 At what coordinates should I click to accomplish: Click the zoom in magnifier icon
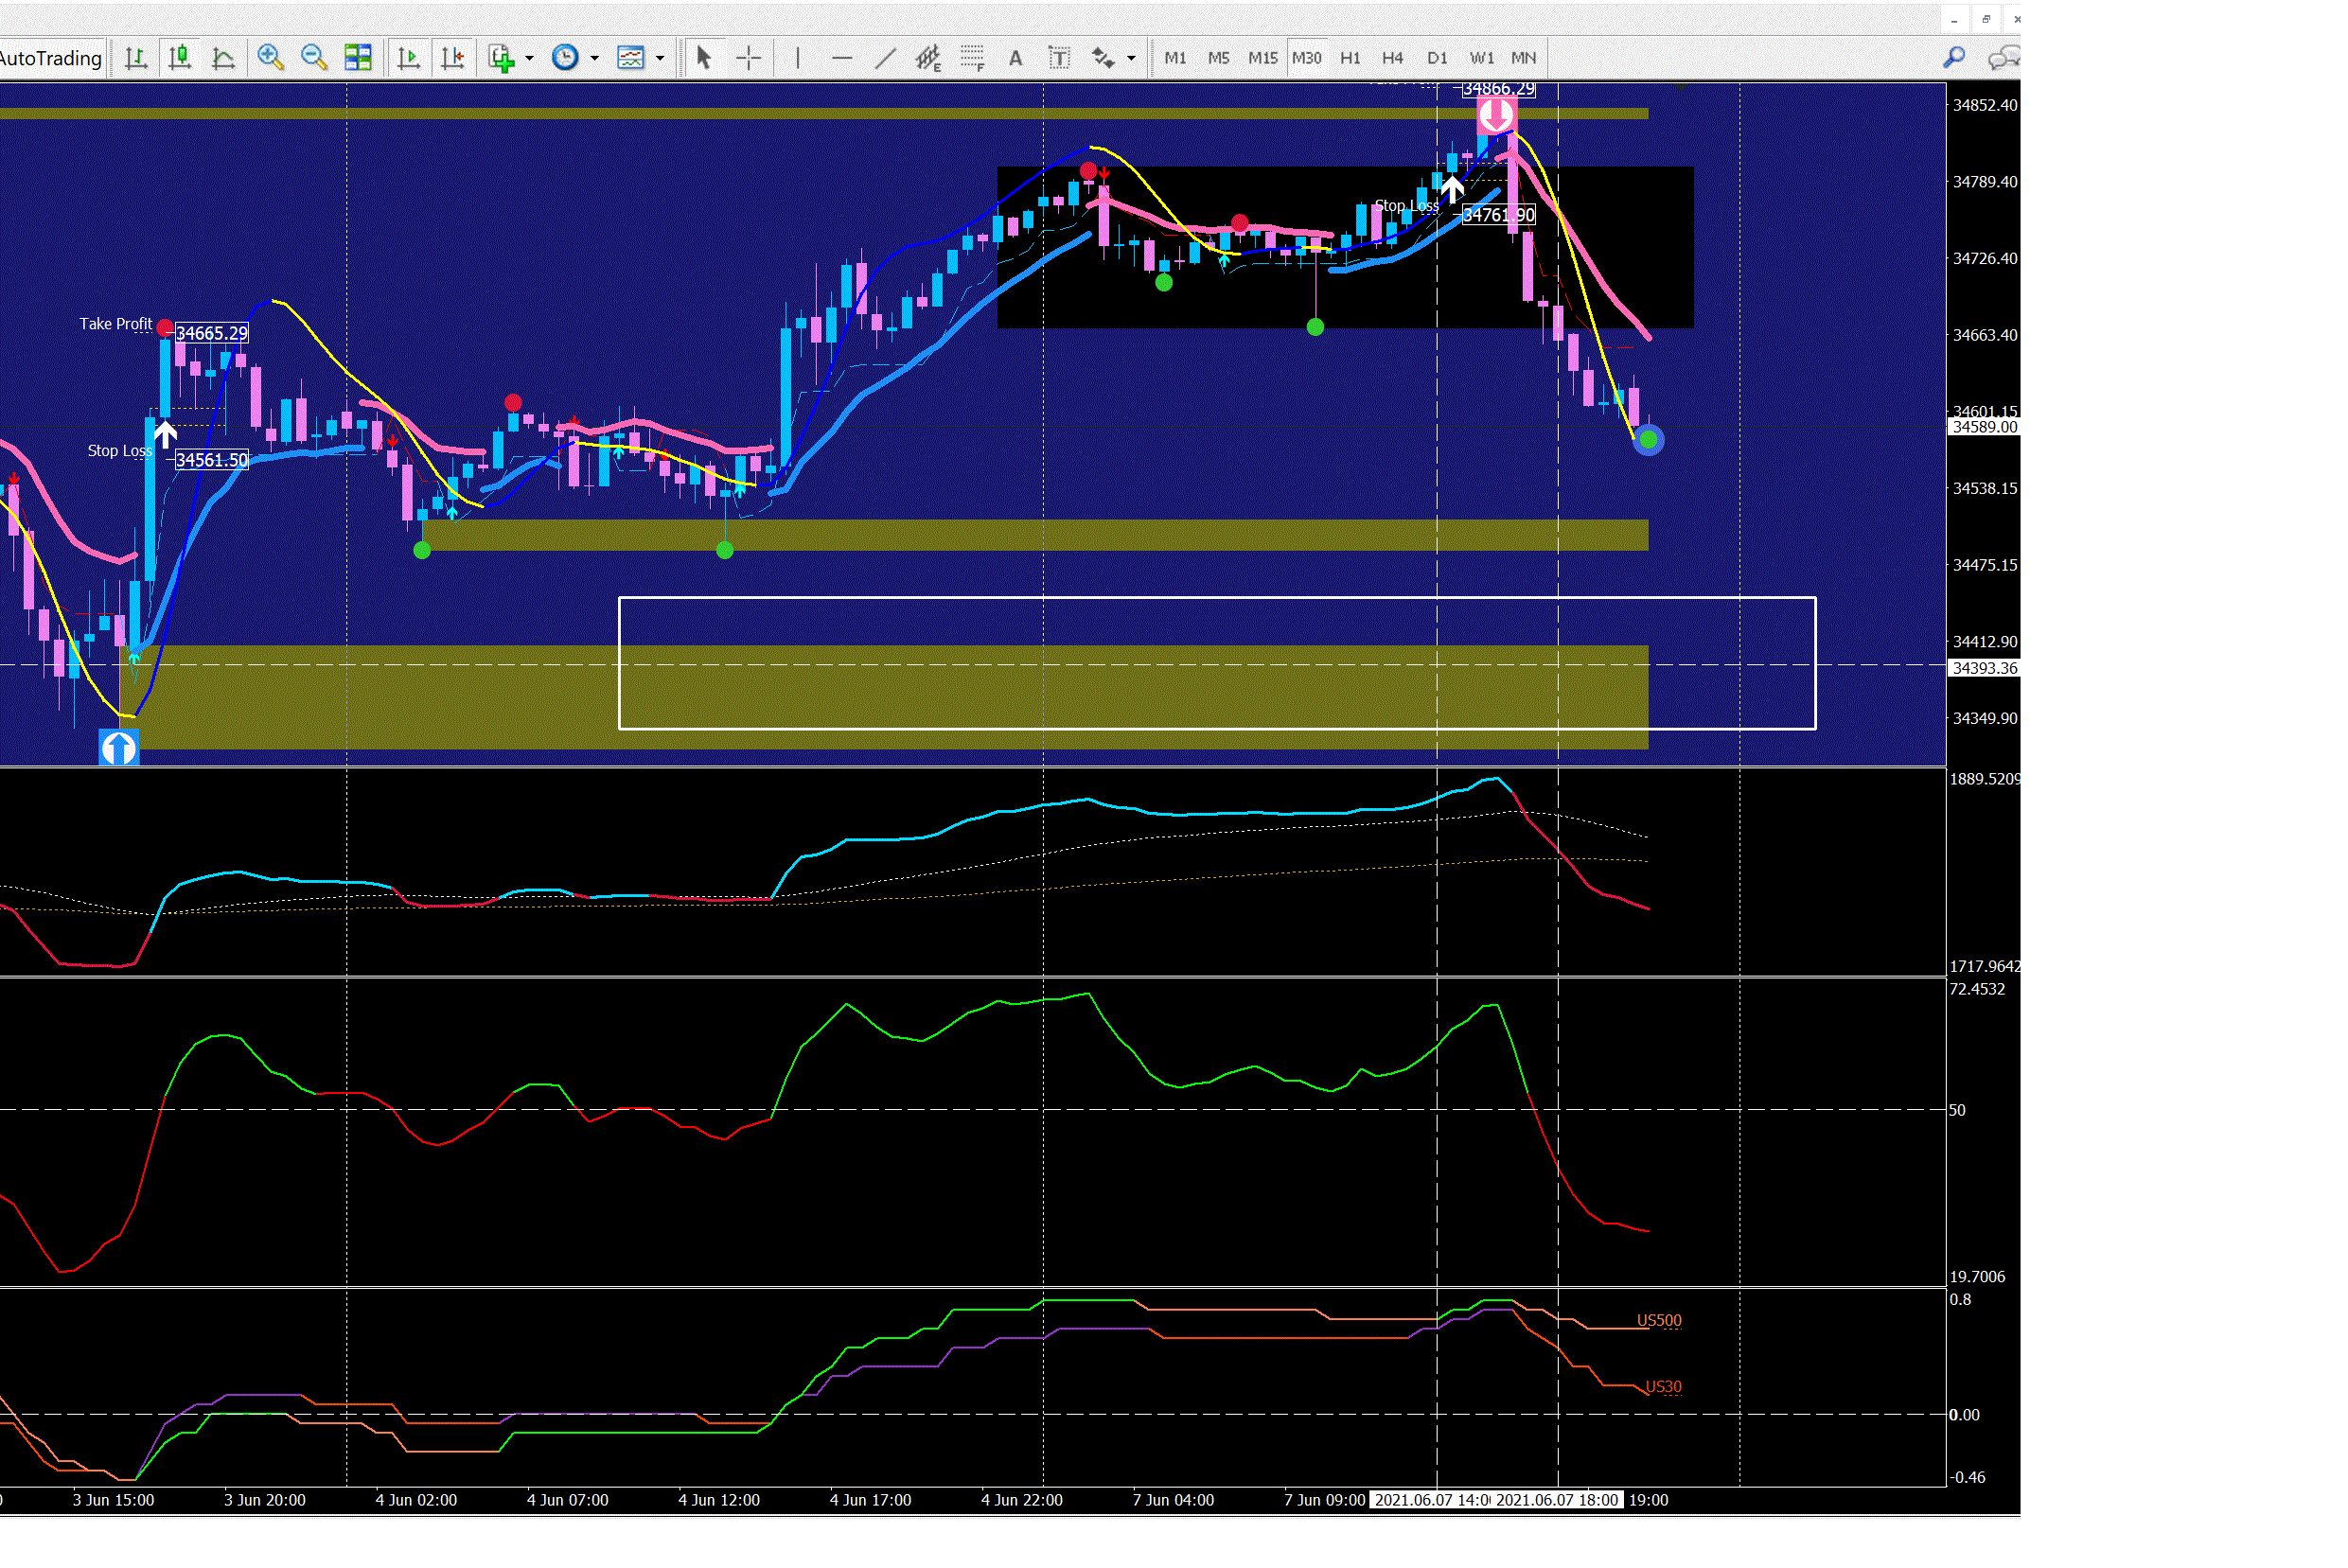pos(270,58)
